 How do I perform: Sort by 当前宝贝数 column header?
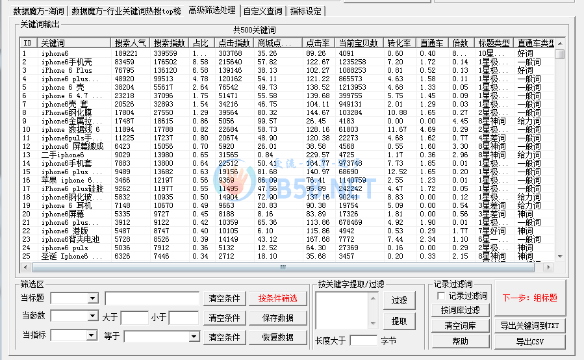(x=359, y=43)
